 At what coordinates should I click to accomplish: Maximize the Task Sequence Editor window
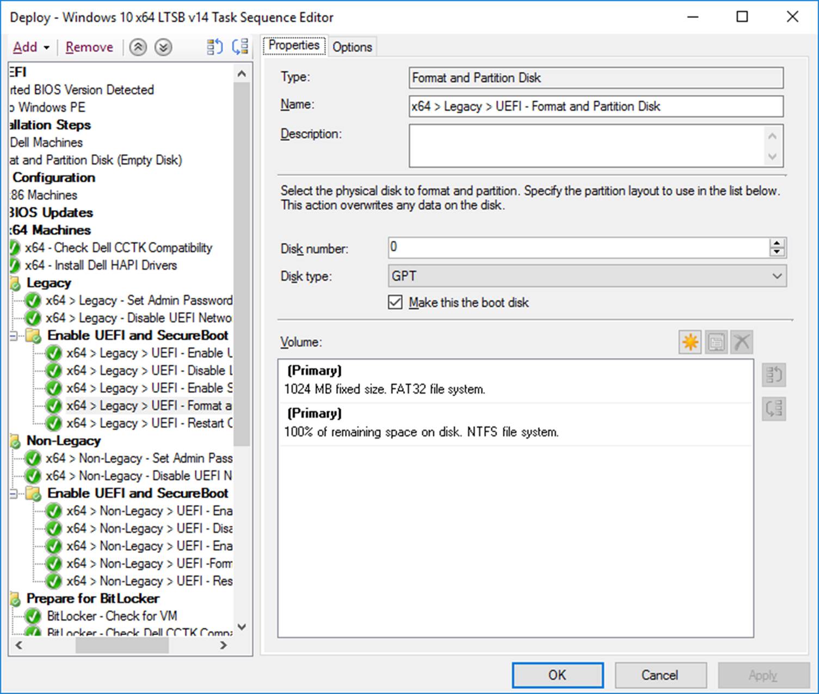pyautogui.click(x=742, y=17)
